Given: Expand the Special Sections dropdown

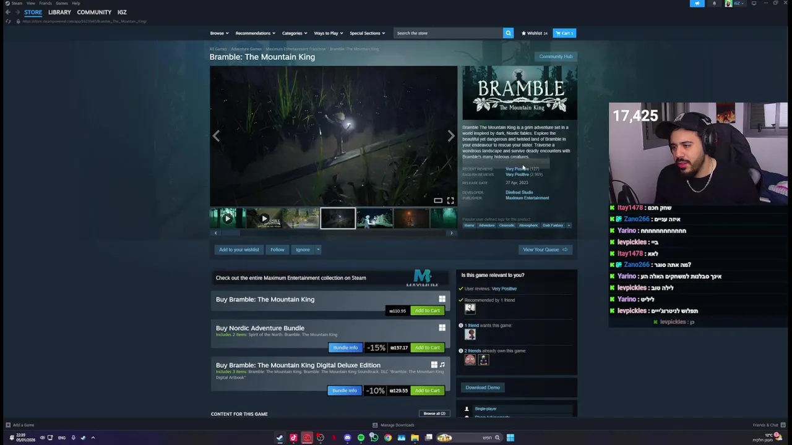Looking at the screenshot, I should [x=367, y=33].
